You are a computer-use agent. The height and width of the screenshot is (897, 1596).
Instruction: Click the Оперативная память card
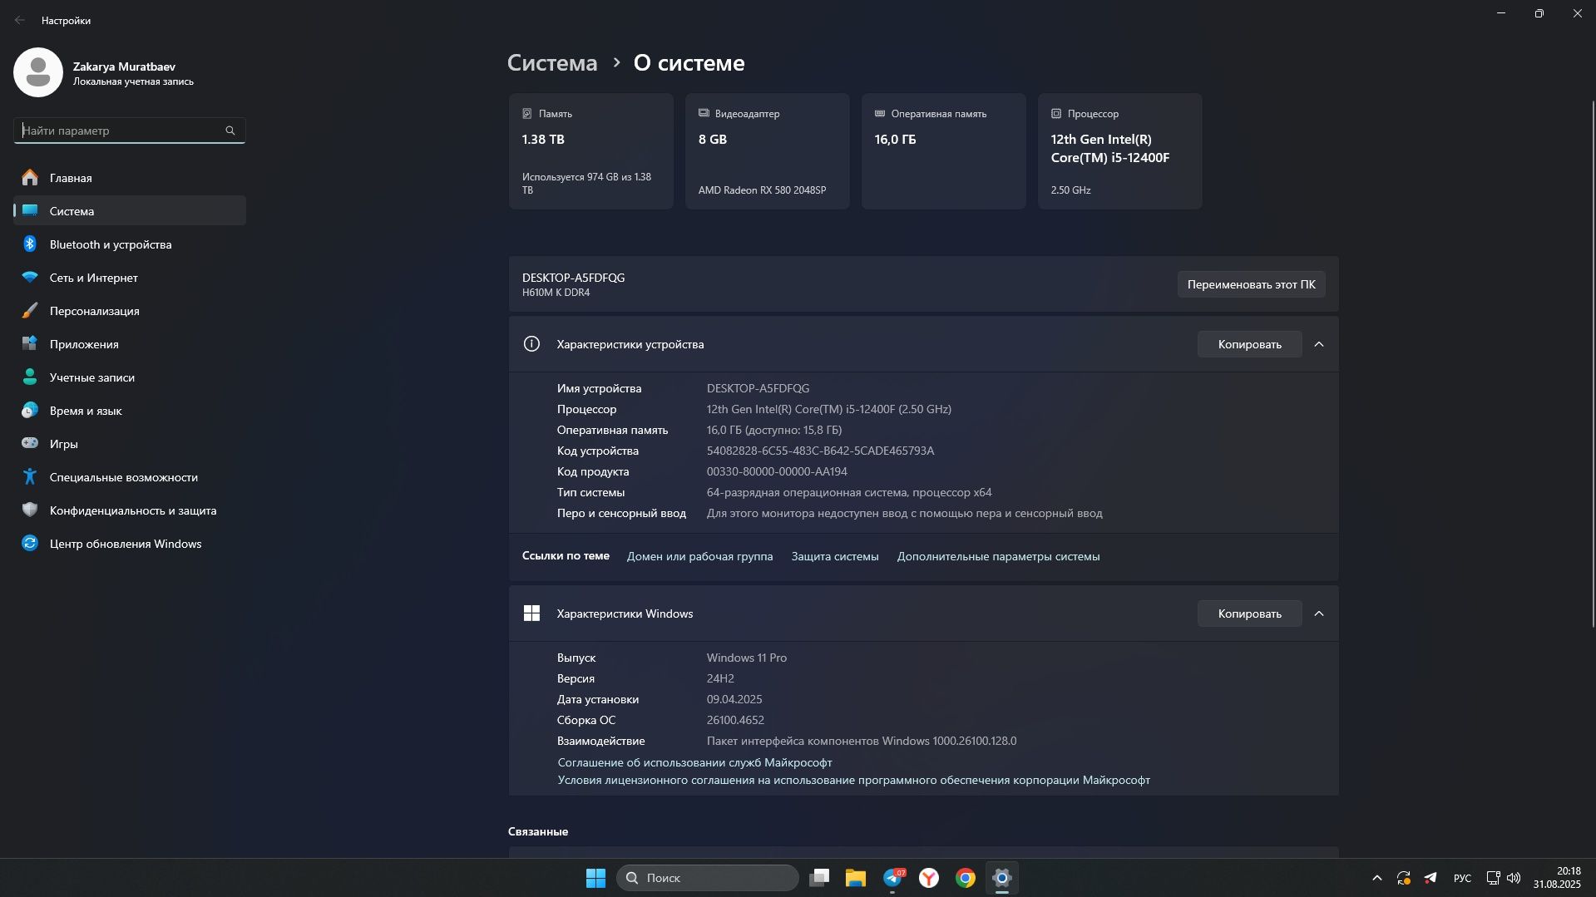point(944,151)
